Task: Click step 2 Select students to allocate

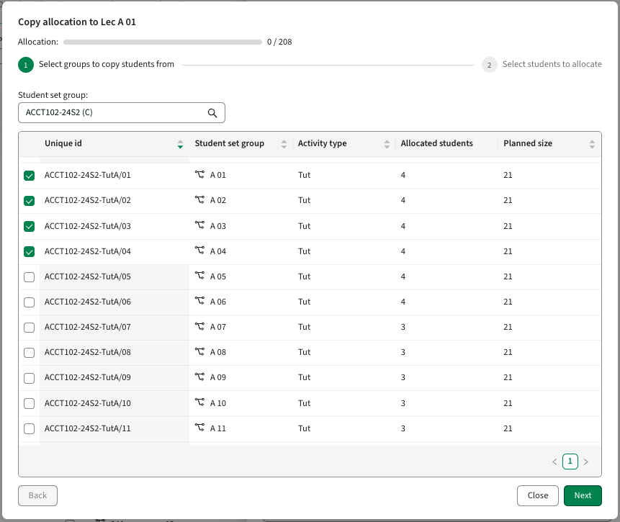Action: (542, 65)
